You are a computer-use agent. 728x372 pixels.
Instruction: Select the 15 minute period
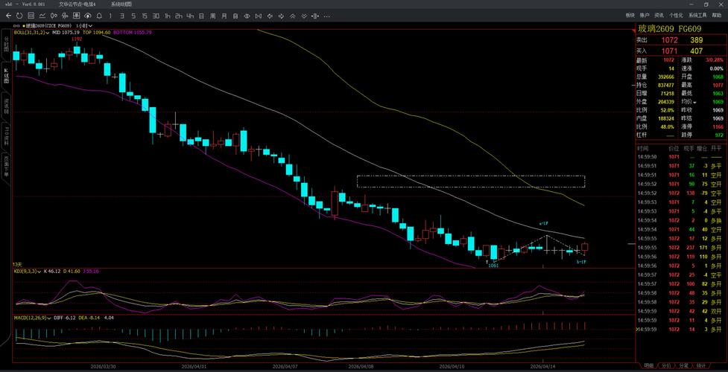145,16
